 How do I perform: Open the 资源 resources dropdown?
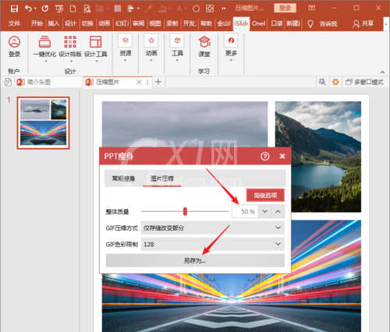click(x=126, y=48)
